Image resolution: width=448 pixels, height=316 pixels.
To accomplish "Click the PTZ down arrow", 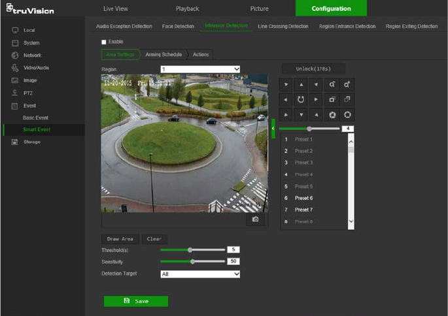I will (x=301, y=115).
